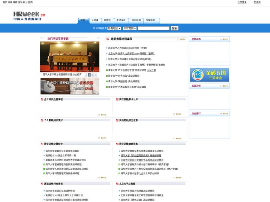This screenshot has width=270, height=202.
Task: Focus the course search text field
Action: point(154,28)
